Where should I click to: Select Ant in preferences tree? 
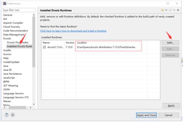[x=5, y=19]
